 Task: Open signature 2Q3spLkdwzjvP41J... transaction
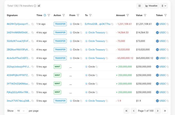[19, 67]
